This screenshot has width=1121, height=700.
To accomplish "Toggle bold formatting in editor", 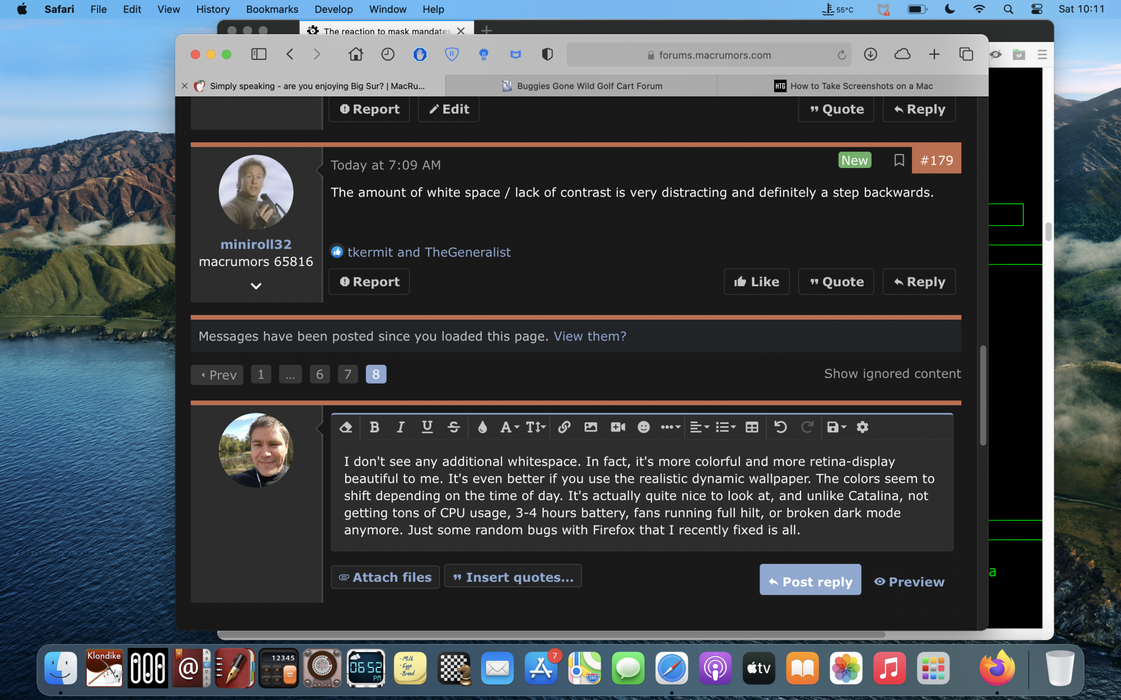I will pos(374,427).
